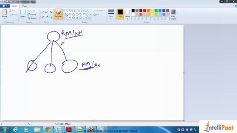237x133 pixels.
Task: Select the Magnifier tool
Action: pyautogui.click(x=51, y=17)
